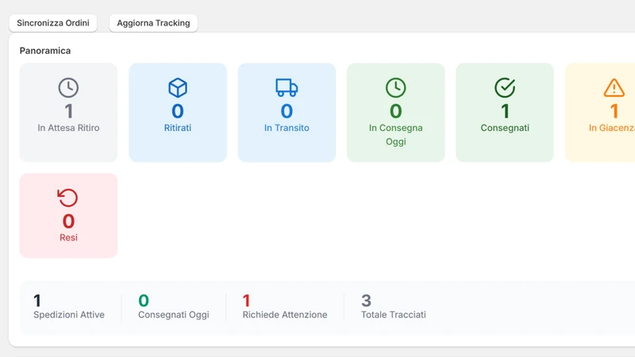
Task: Click the number 3 above Totale Tracciati
Action: point(366,301)
